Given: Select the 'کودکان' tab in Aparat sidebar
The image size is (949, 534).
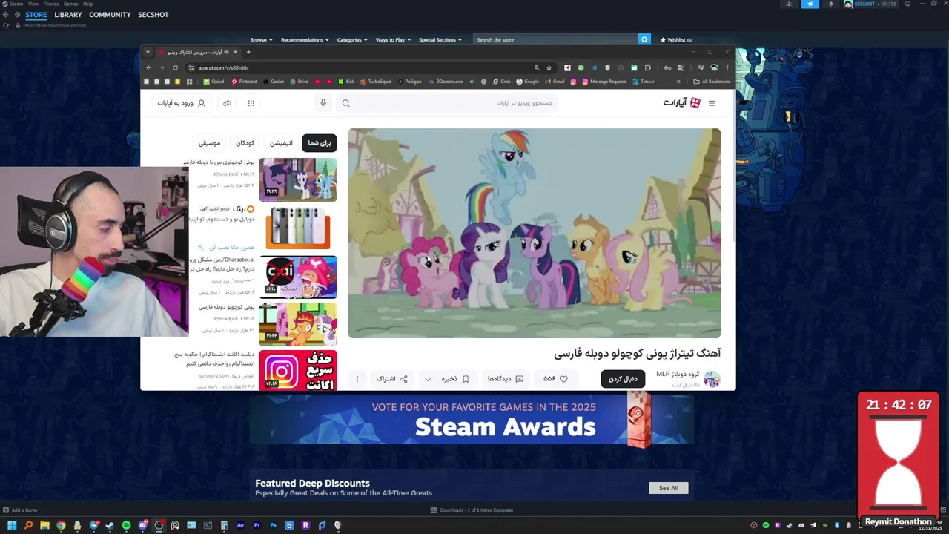Looking at the screenshot, I should (245, 143).
